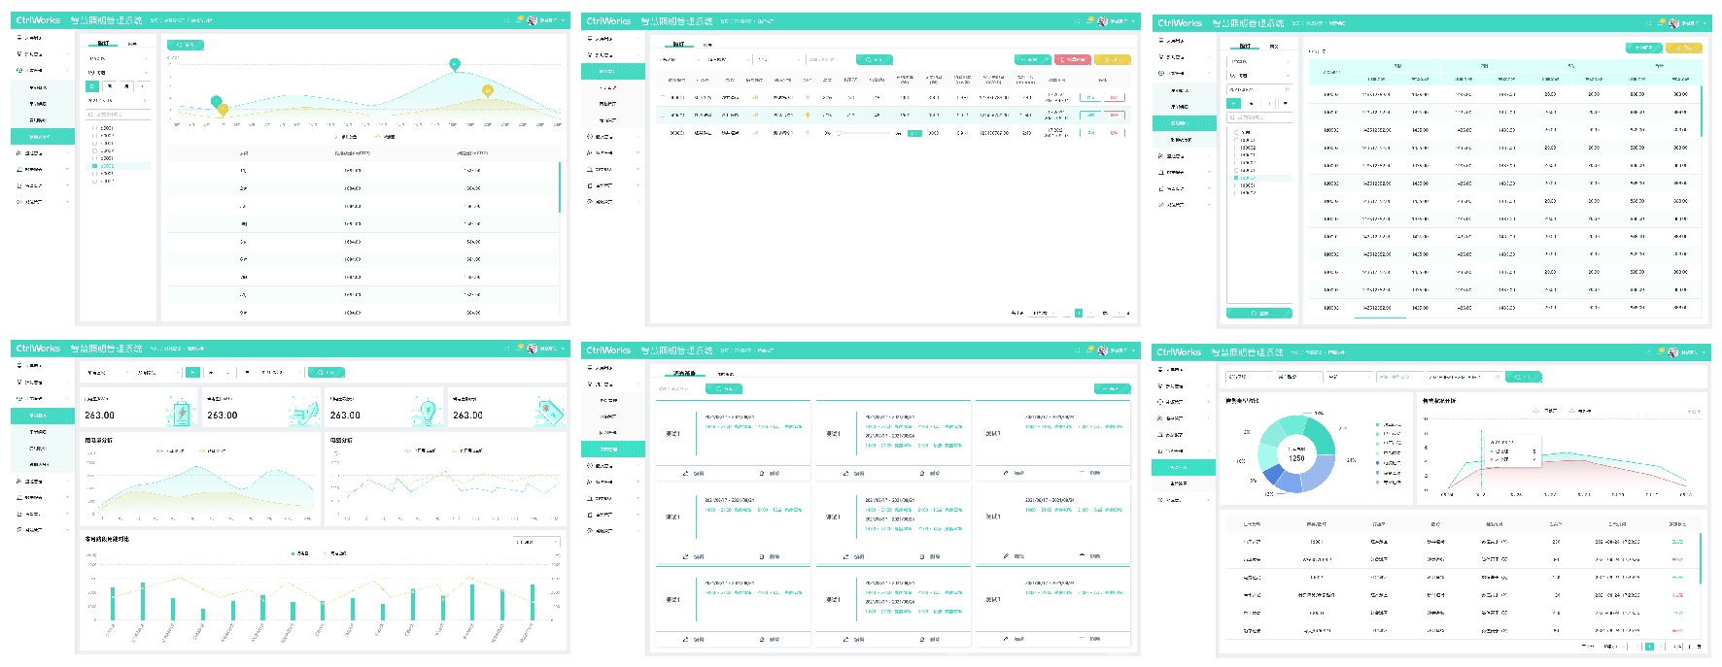Click the edit icon on the first schedule card
The image size is (1722, 667).
(686, 474)
